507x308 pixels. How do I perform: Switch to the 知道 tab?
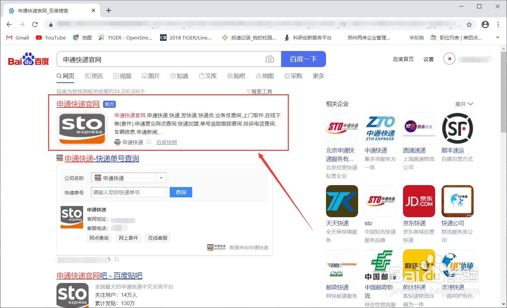(179, 76)
